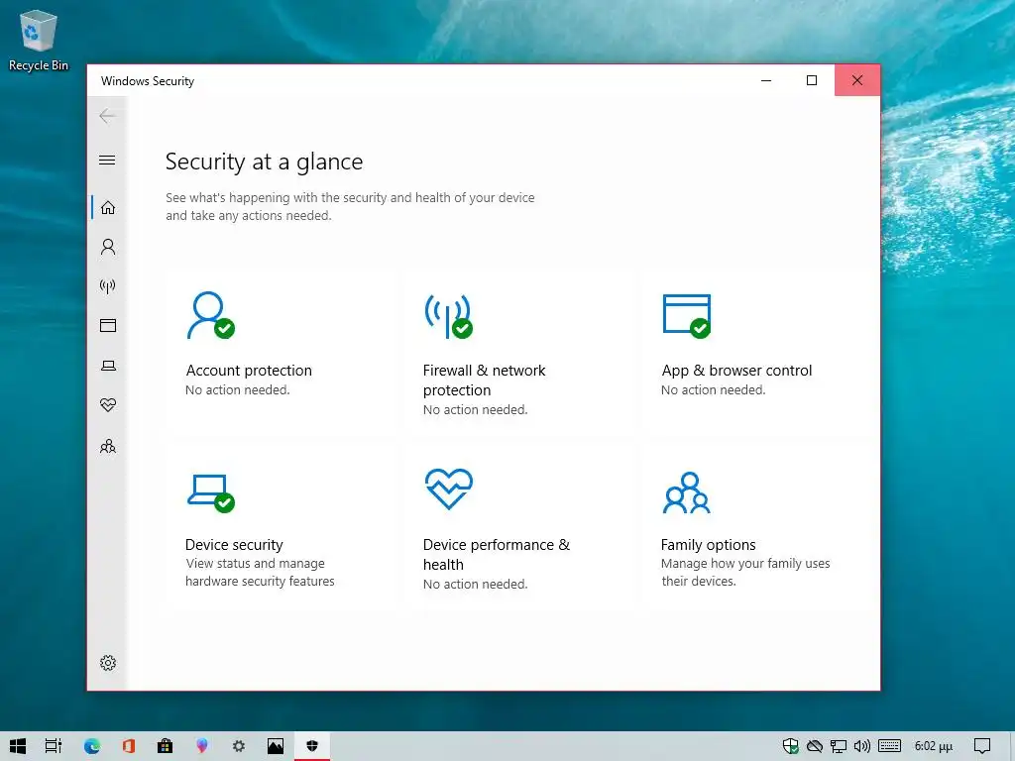This screenshot has height=761, width=1015.
Task: Click the Windows Security title bar text
Action: [148, 81]
